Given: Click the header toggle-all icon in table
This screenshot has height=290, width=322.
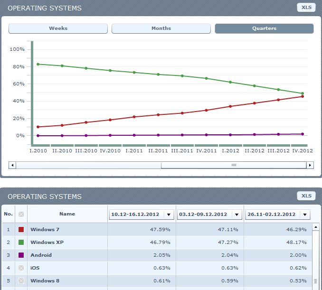Looking at the screenshot, I should (x=21, y=215).
